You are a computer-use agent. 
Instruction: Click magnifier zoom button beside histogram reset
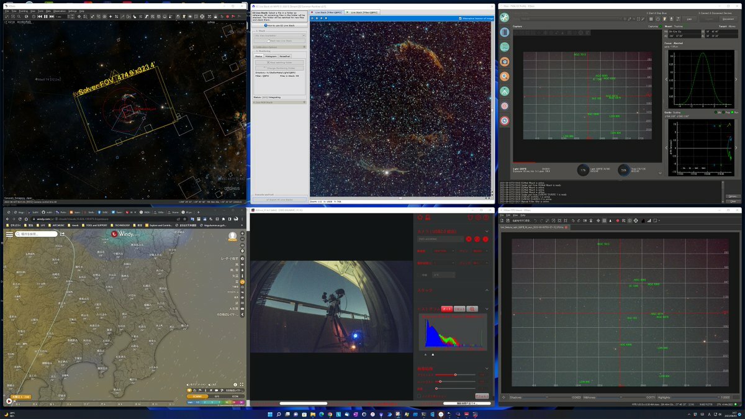click(x=472, y=309)
